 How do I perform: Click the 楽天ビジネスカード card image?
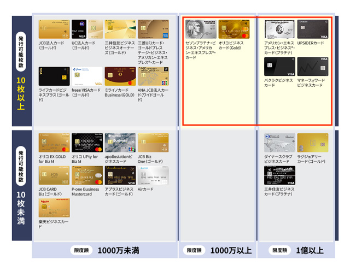tap(54, 208)
